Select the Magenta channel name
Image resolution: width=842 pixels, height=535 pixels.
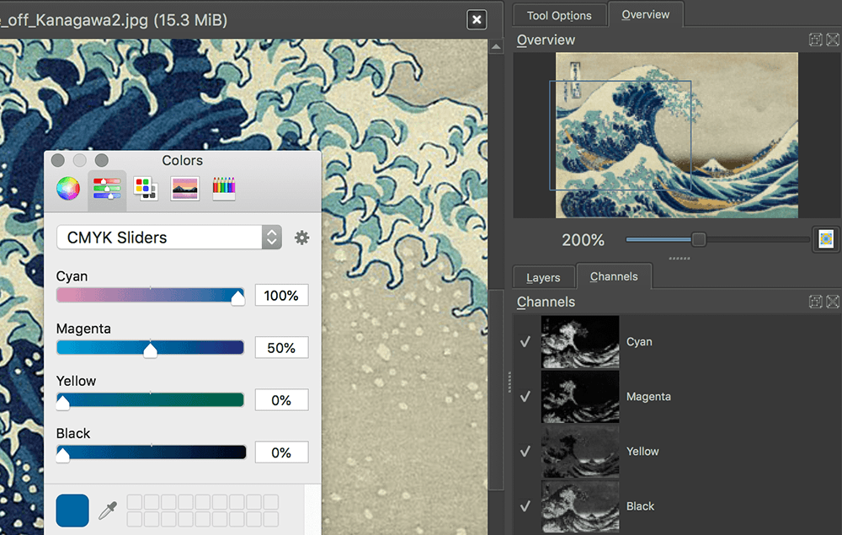click(x=648, y=397)
